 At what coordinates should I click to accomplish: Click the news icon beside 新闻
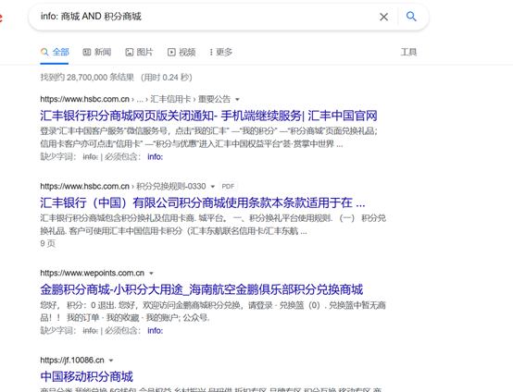[87, 52]
